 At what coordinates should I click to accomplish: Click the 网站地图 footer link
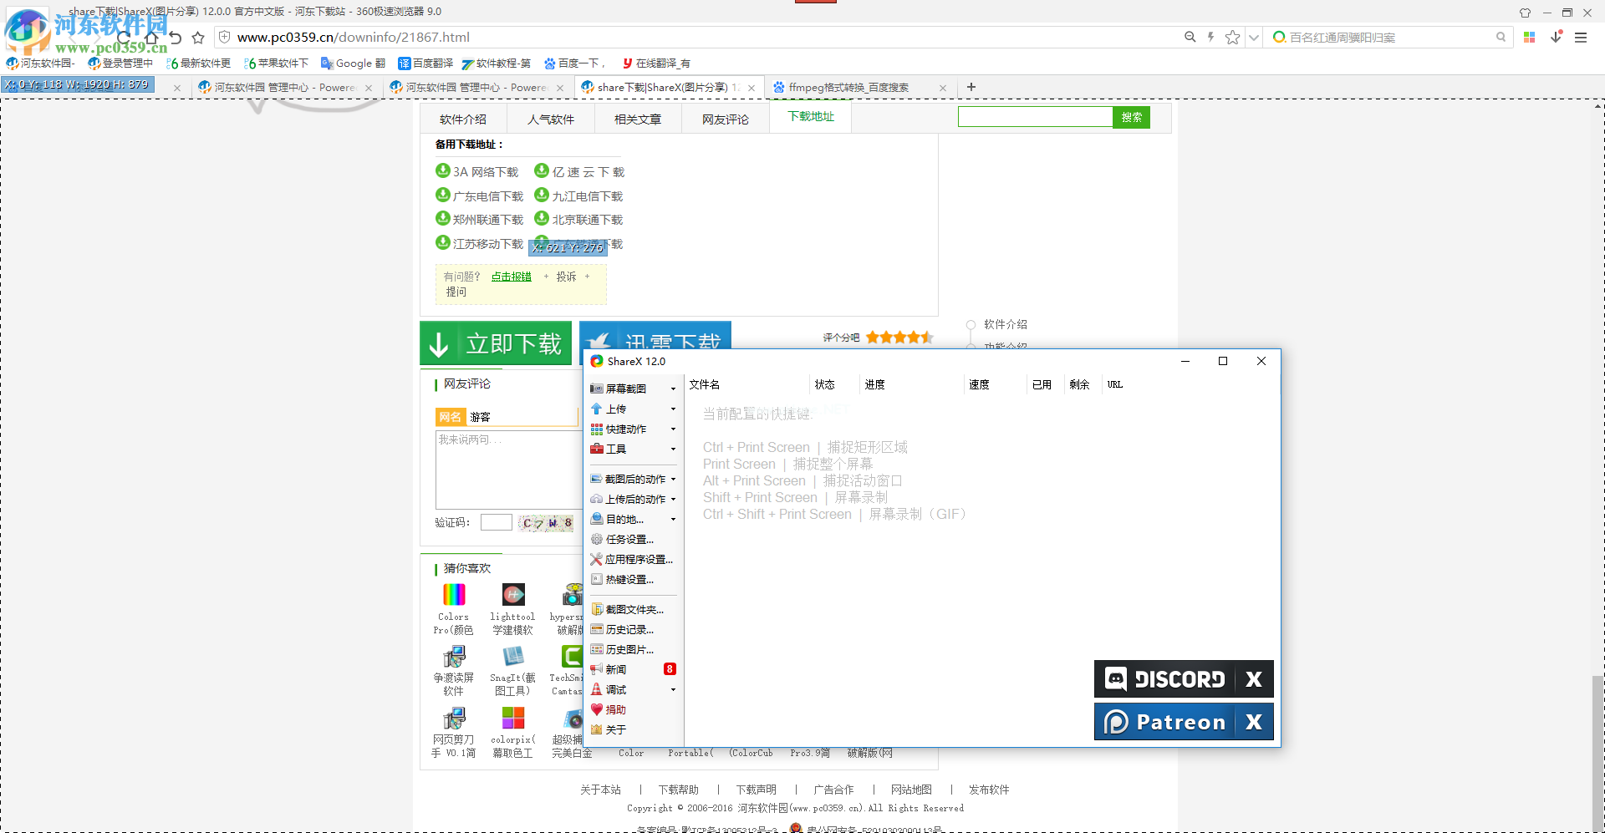911,790
